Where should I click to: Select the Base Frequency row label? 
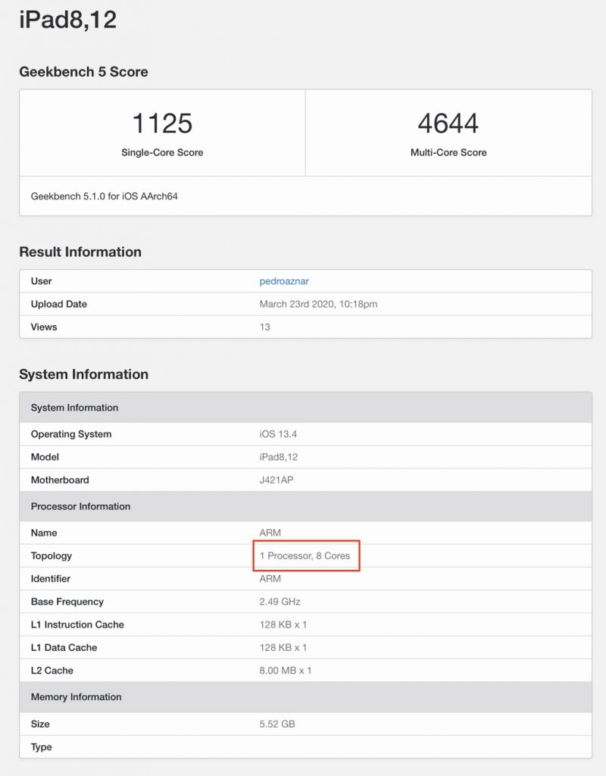[67, 601]
